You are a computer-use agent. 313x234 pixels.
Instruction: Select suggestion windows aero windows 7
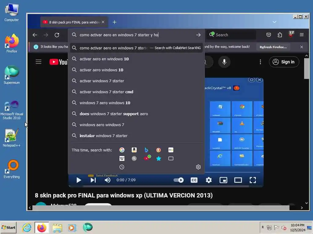click(136, 125)
